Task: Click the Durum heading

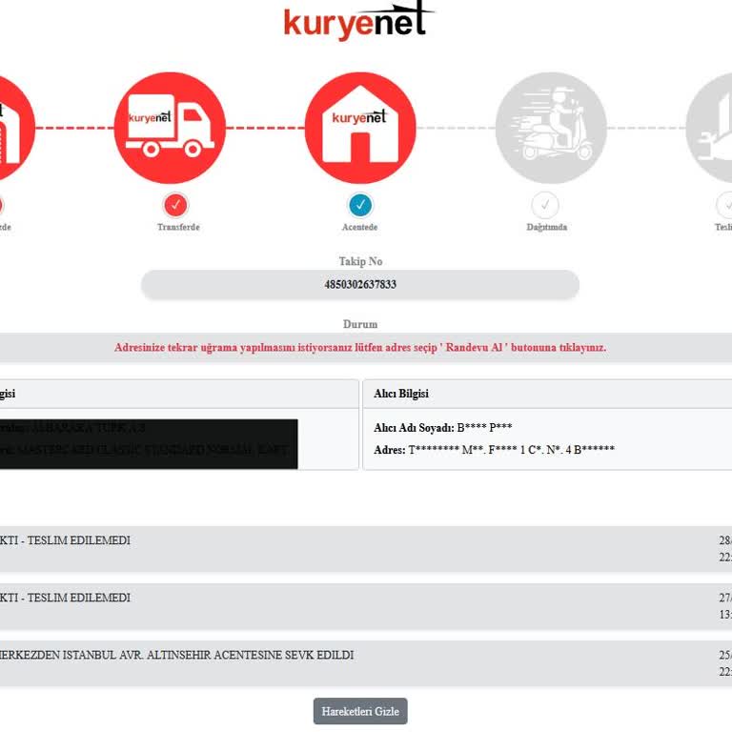Action: [360, 324]
